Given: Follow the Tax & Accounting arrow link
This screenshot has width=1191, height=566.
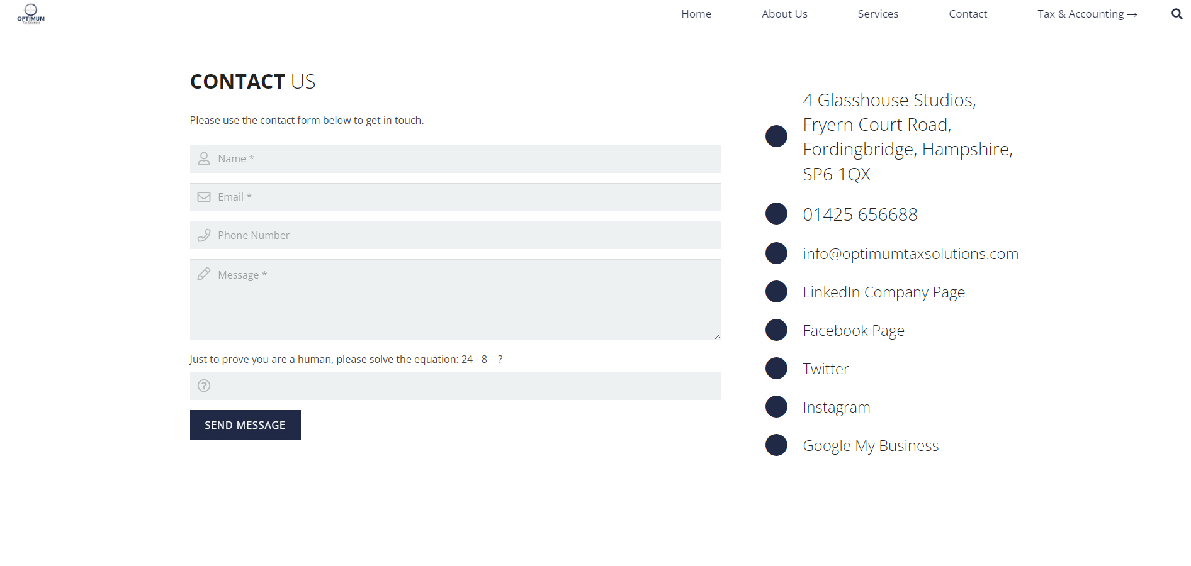Looking at the screenshot, I should click(x=1087, y=14).
